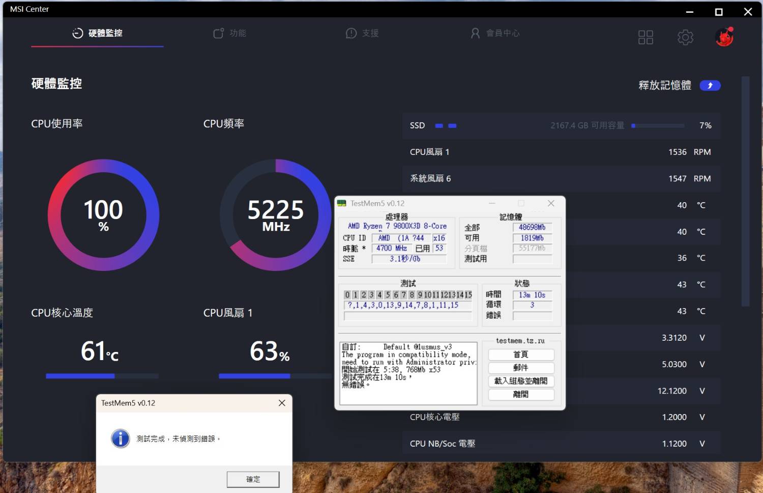Click the MSI Center panel scrollbar
The width and height of the screenshot is (763, 493).
(745, 191)
